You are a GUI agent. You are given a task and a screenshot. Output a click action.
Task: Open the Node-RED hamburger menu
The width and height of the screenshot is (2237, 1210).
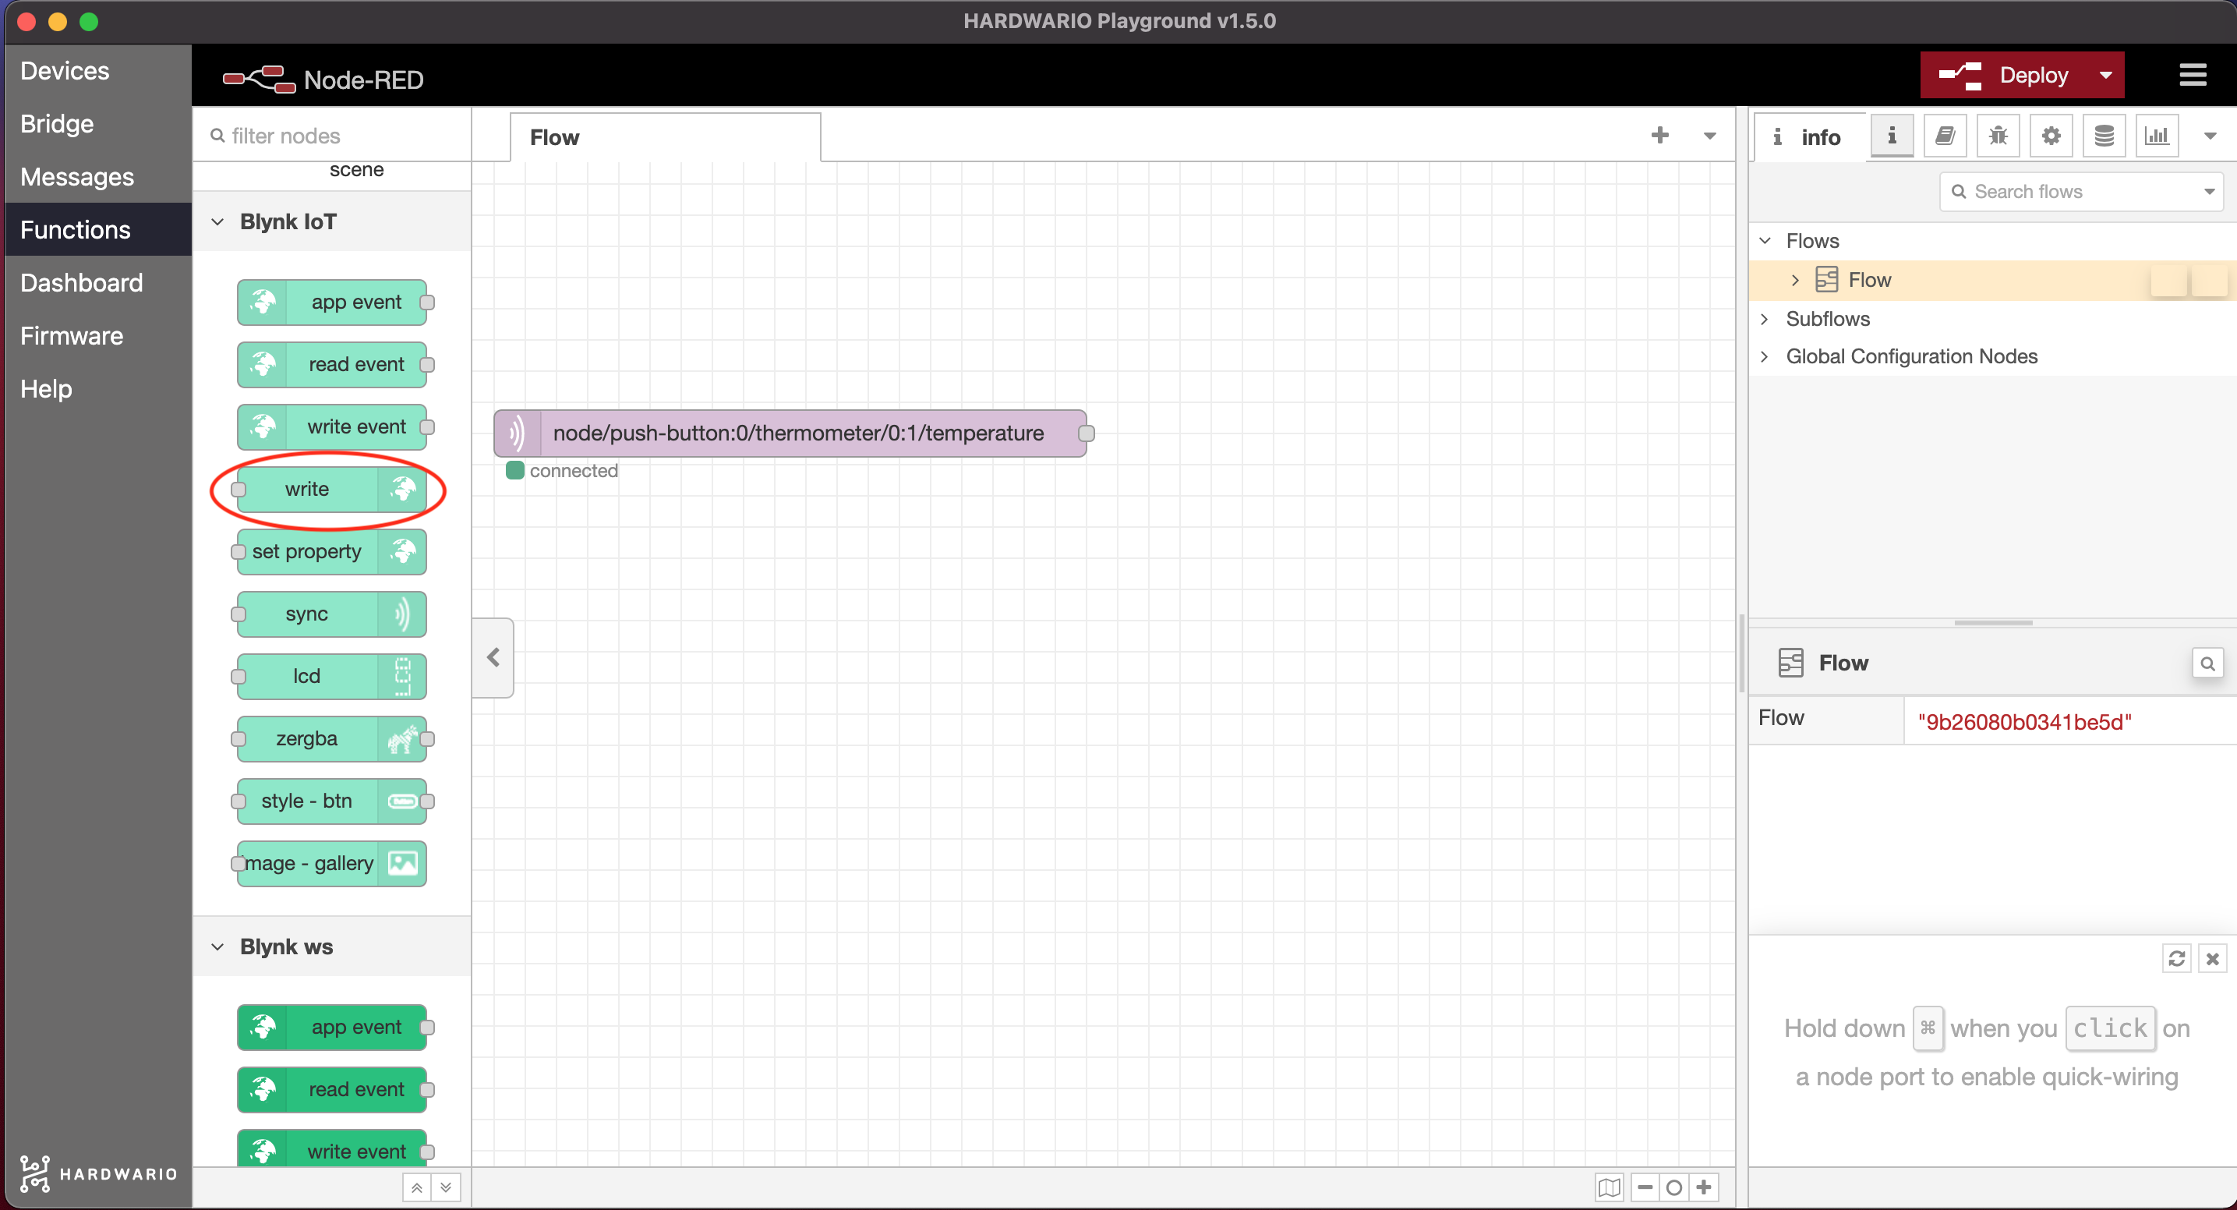[2193, 75]
